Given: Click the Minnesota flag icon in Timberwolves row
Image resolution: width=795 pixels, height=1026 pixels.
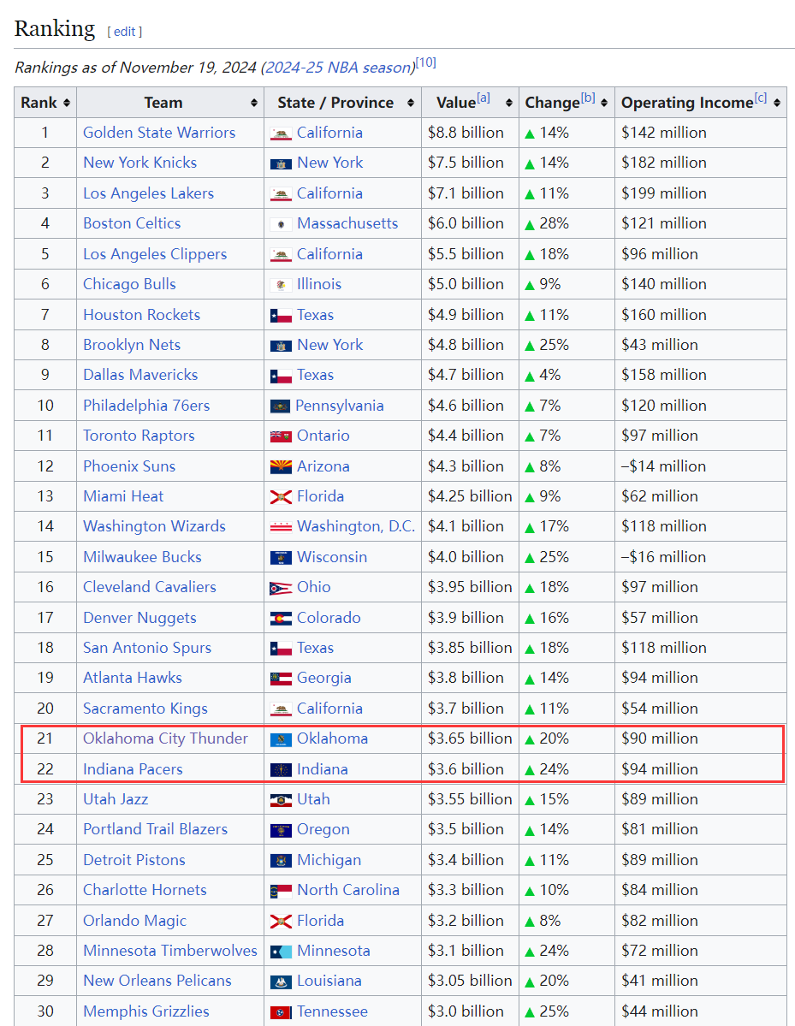Looking at the screenshot, I should tap(281, 952).
